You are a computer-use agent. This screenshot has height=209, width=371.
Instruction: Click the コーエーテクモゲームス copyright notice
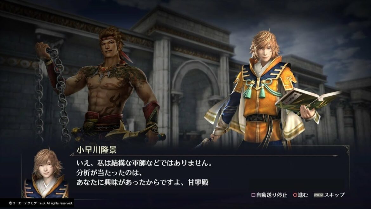pyautogui.click(x=41, y=203)
